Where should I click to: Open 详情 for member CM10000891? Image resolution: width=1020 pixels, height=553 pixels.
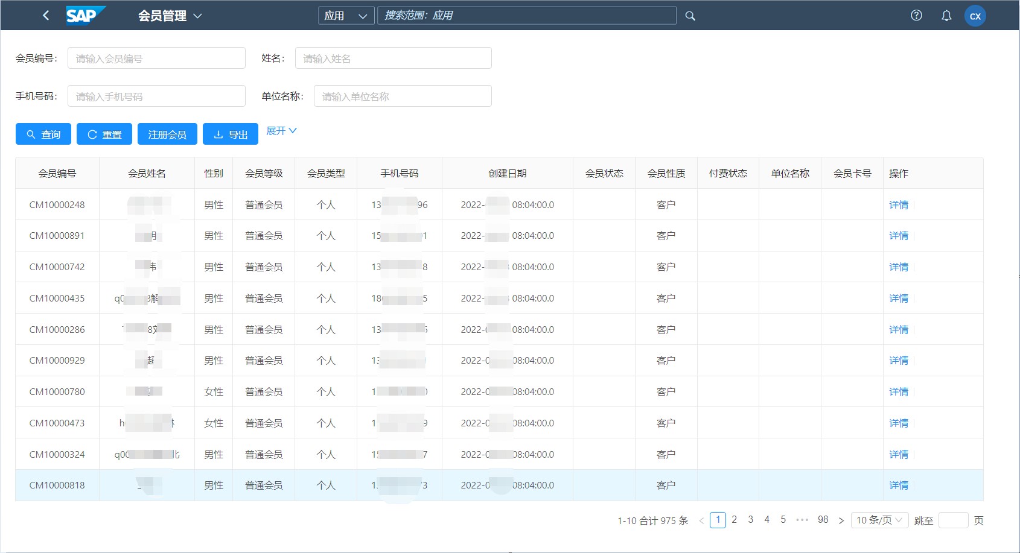point(899,236)
